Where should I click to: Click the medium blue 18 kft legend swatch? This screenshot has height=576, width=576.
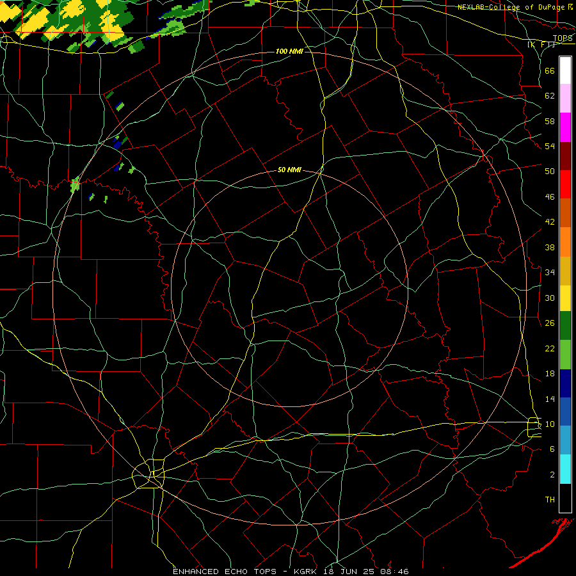pyautogui.click(x=565, y=412)
